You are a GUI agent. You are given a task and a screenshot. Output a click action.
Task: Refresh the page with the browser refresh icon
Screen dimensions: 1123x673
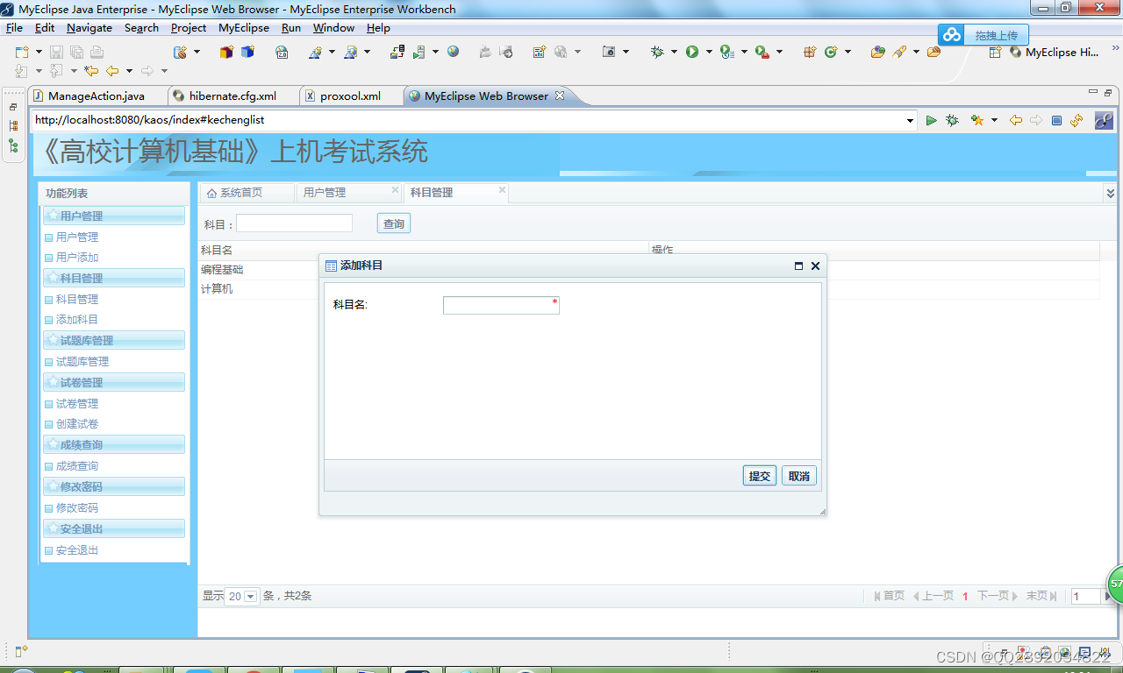pos(1077,119)
